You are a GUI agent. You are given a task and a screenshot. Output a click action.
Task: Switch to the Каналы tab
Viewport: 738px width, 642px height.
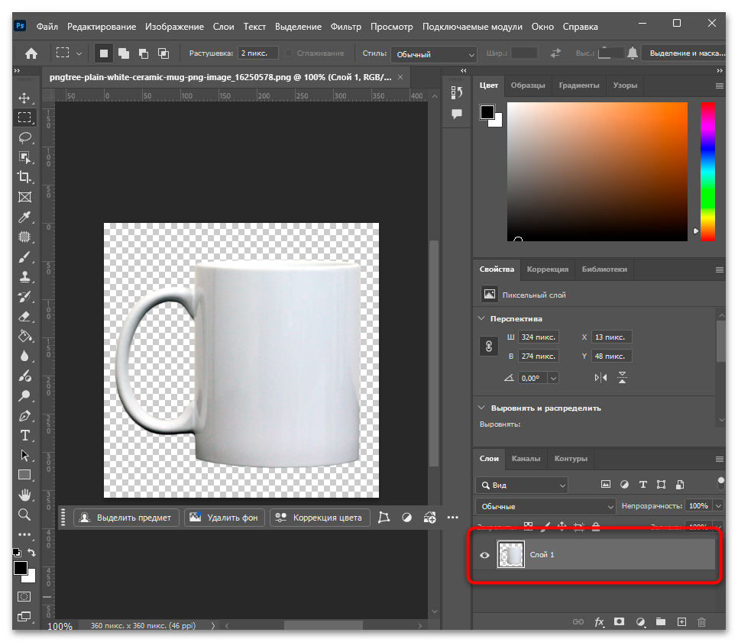[x=526, y=459]
